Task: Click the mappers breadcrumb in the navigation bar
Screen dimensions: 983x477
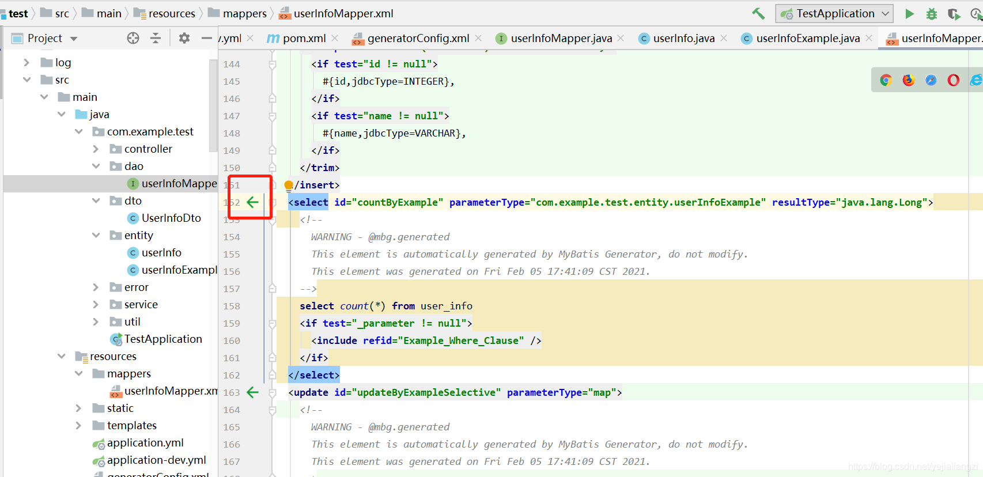Action: (x=244, y=13)
